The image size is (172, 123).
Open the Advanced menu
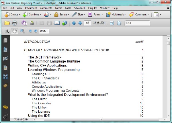coord(79,8)
